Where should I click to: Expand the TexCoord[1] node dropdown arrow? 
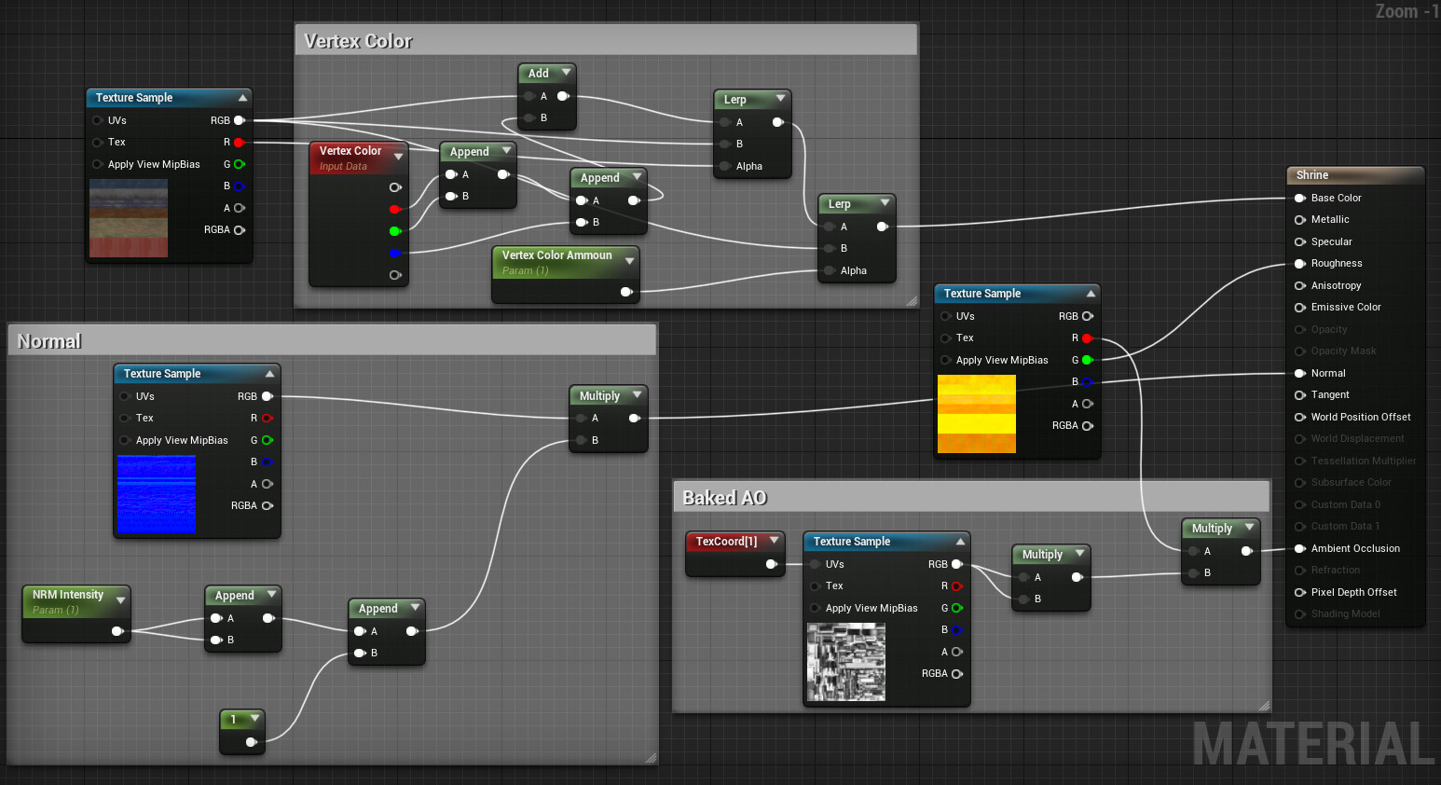(x=774, y=541)
